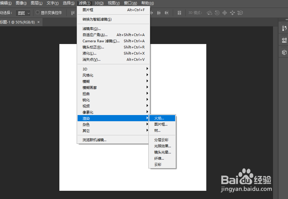
Task: Expand the 3D filter submenu
Action: [x=113, y=69]
